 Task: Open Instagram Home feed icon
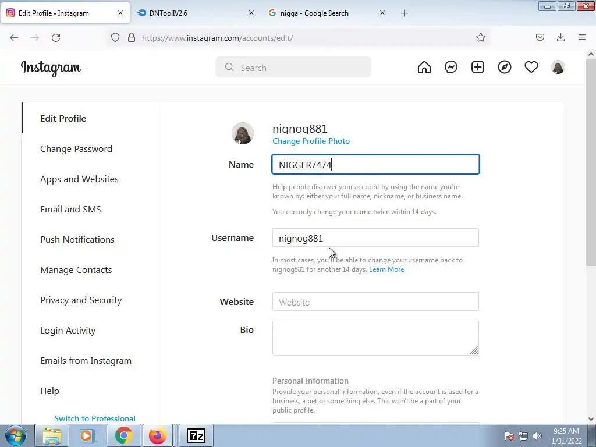[x=424, y=68]
